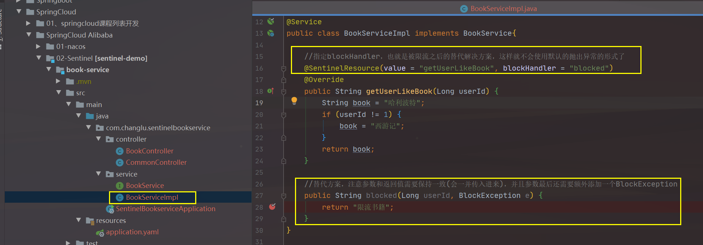The height and width of the screenshot is (245, 703).
Task: Click the Spring bean gutter icon on line 13
Action: (271, 33)
